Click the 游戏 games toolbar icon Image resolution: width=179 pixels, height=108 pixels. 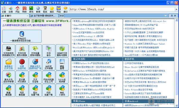click(31, 10)
